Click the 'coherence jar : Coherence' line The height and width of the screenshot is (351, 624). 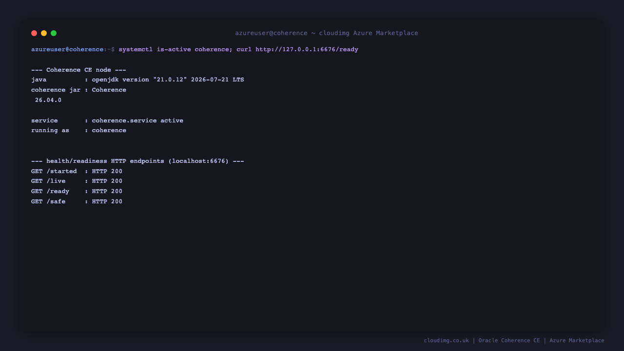pos(78,90)
